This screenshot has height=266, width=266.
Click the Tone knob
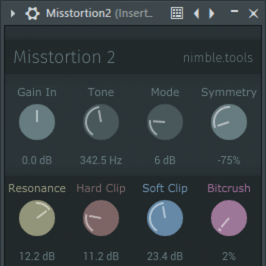(101, 122)
